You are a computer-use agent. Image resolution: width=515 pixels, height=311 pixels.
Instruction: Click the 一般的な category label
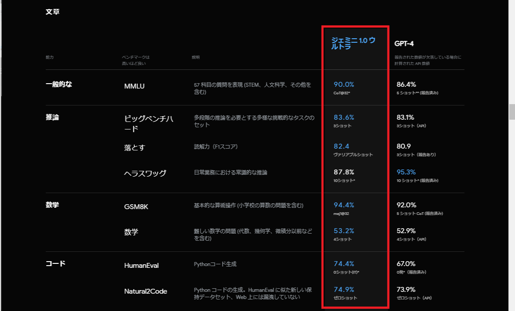[59, 84]
